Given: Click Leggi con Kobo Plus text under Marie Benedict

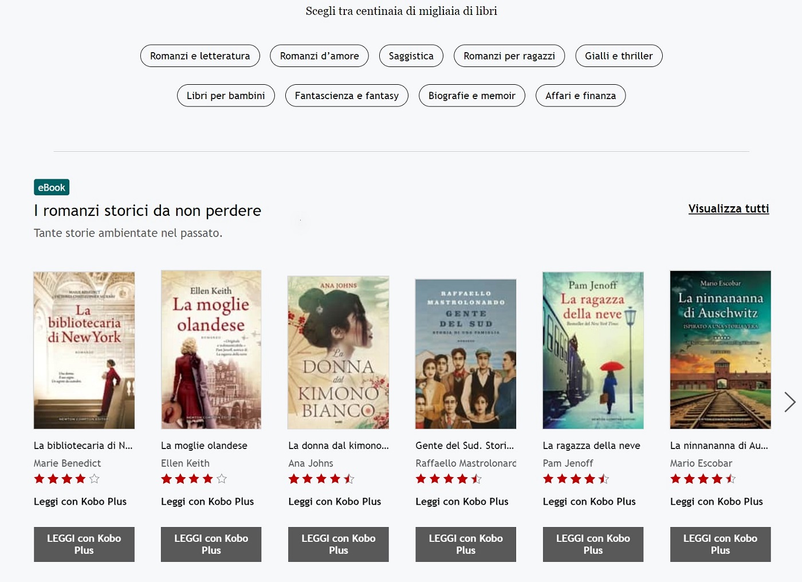Looking at the screenshot, I should tap(80, 501).
